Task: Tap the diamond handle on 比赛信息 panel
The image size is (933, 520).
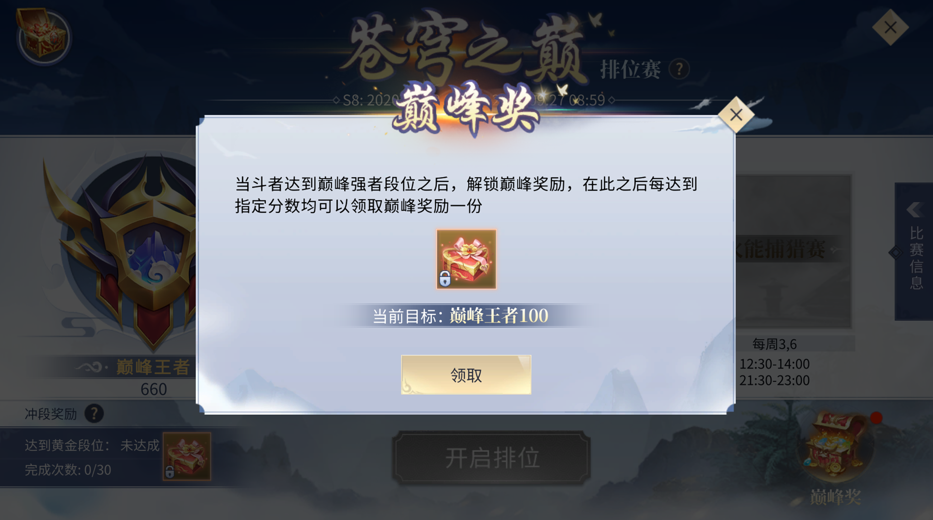Action: pyautogui.click(x=896, y=253)
